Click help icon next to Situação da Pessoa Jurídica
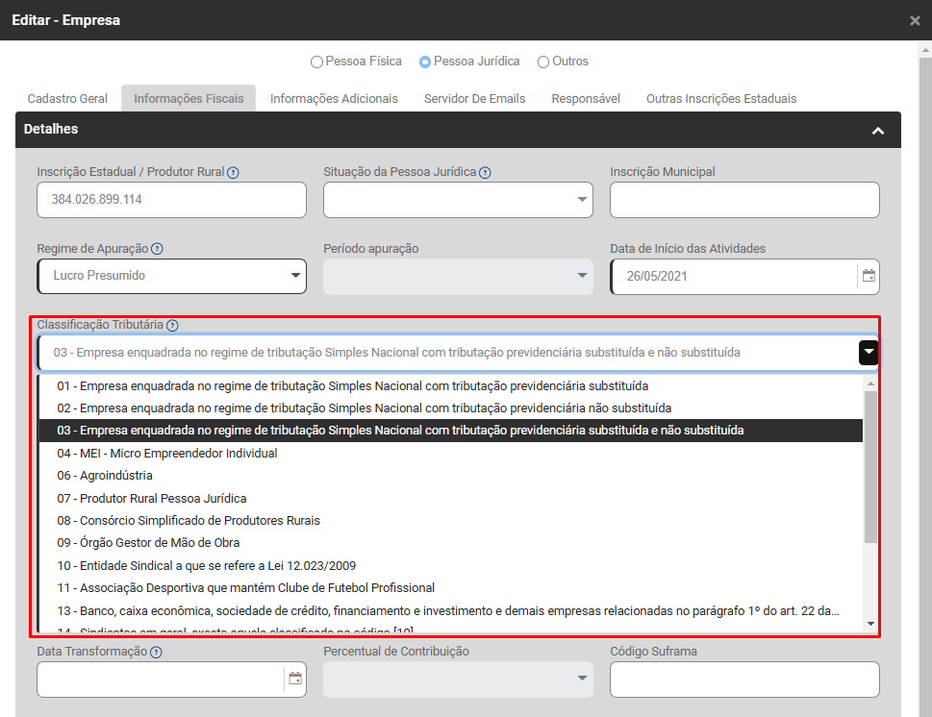The image size is (932, 717). click(x=485, y=173)
